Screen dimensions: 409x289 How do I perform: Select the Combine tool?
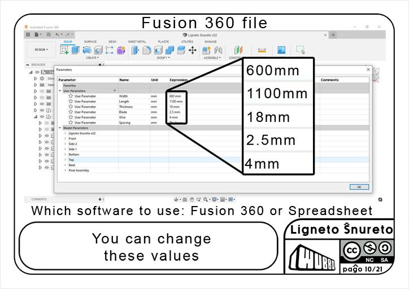[x=169, y=50]
